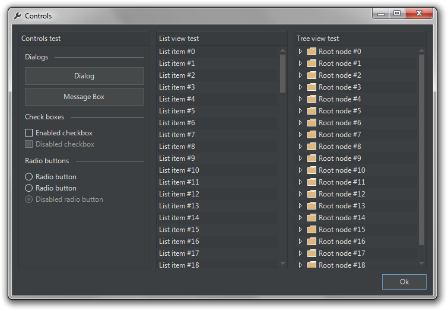Select List item #12 in the list
The image size is (448, 311).
coord(218,194)
